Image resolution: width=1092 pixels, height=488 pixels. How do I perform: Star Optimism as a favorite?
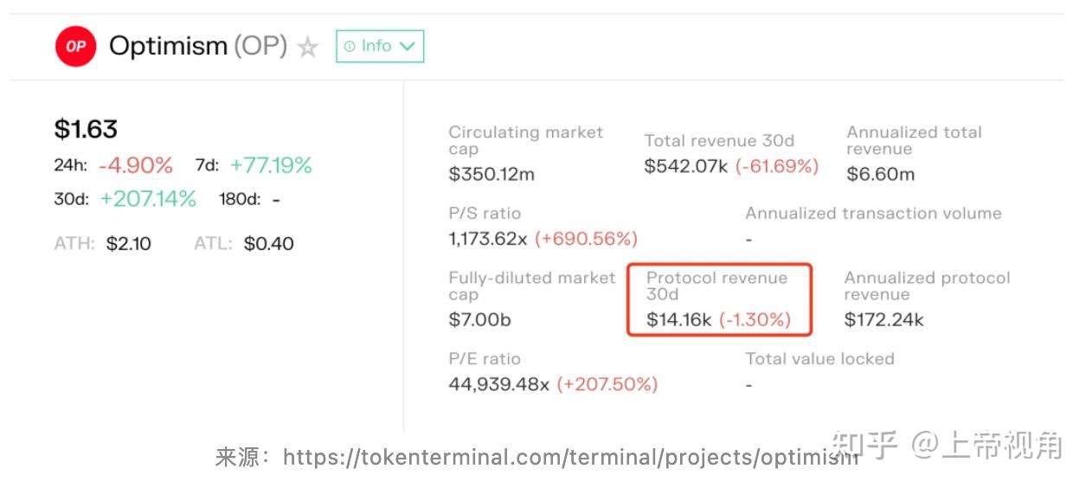point(307,48)
